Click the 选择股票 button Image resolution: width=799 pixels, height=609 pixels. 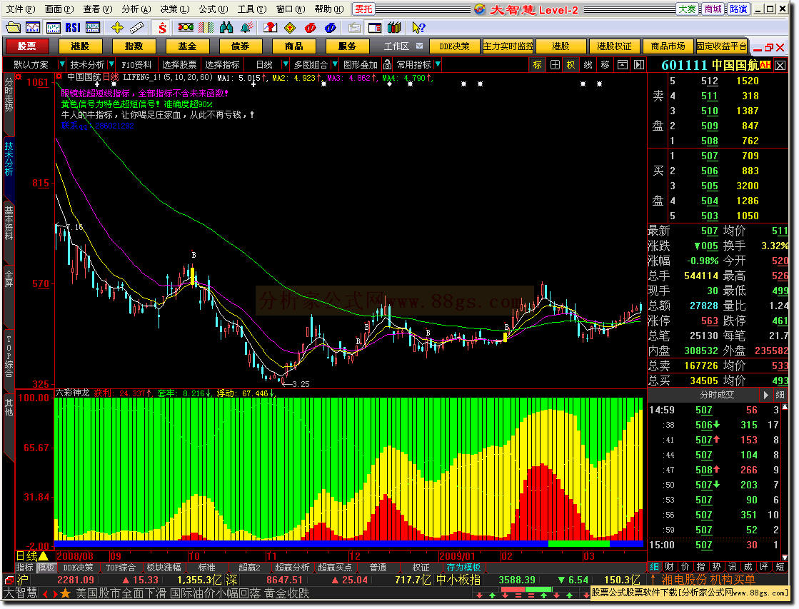179,65
